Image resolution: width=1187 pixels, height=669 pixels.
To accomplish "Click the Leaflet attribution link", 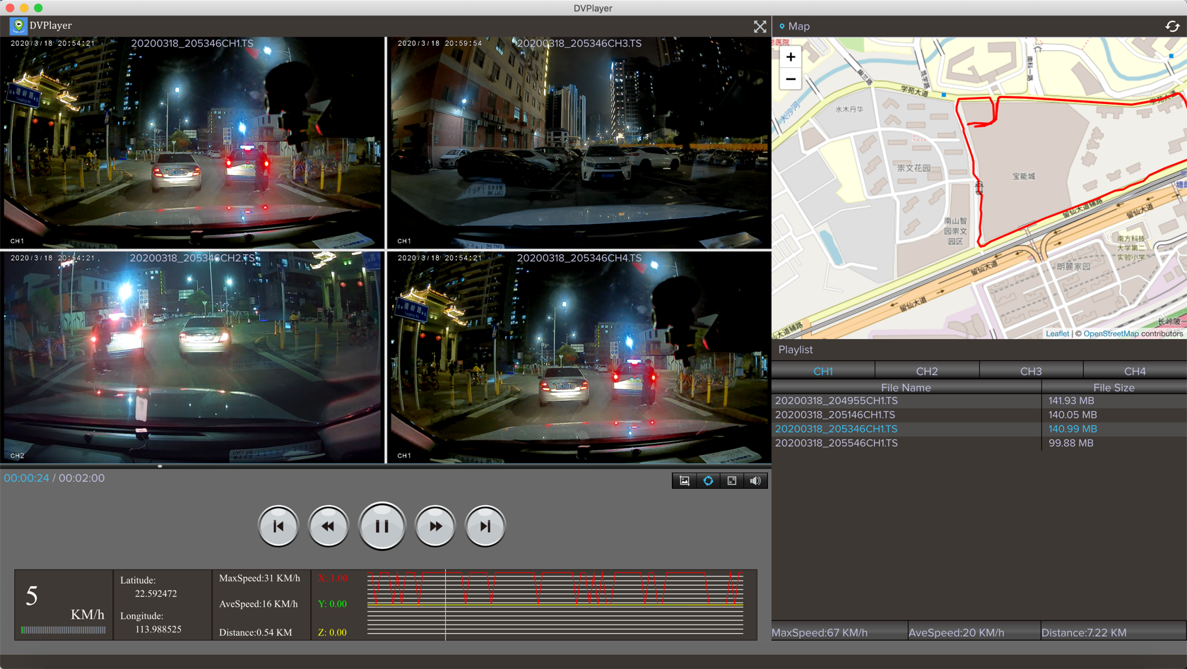I will click(1058, 333).
